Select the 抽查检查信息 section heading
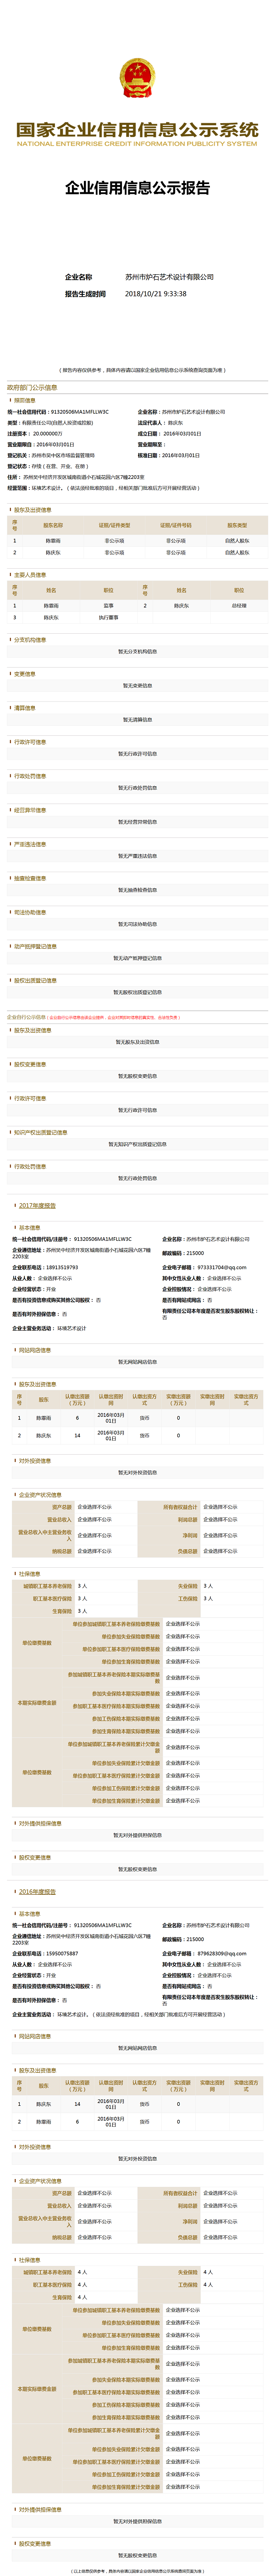Screen dimensions: 275x2576 tap(30, 878)
